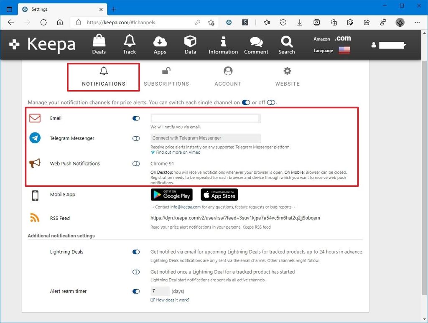Click the RSS Feed icon
Viewport: 428px width, 323px height.
coord(35,218)
